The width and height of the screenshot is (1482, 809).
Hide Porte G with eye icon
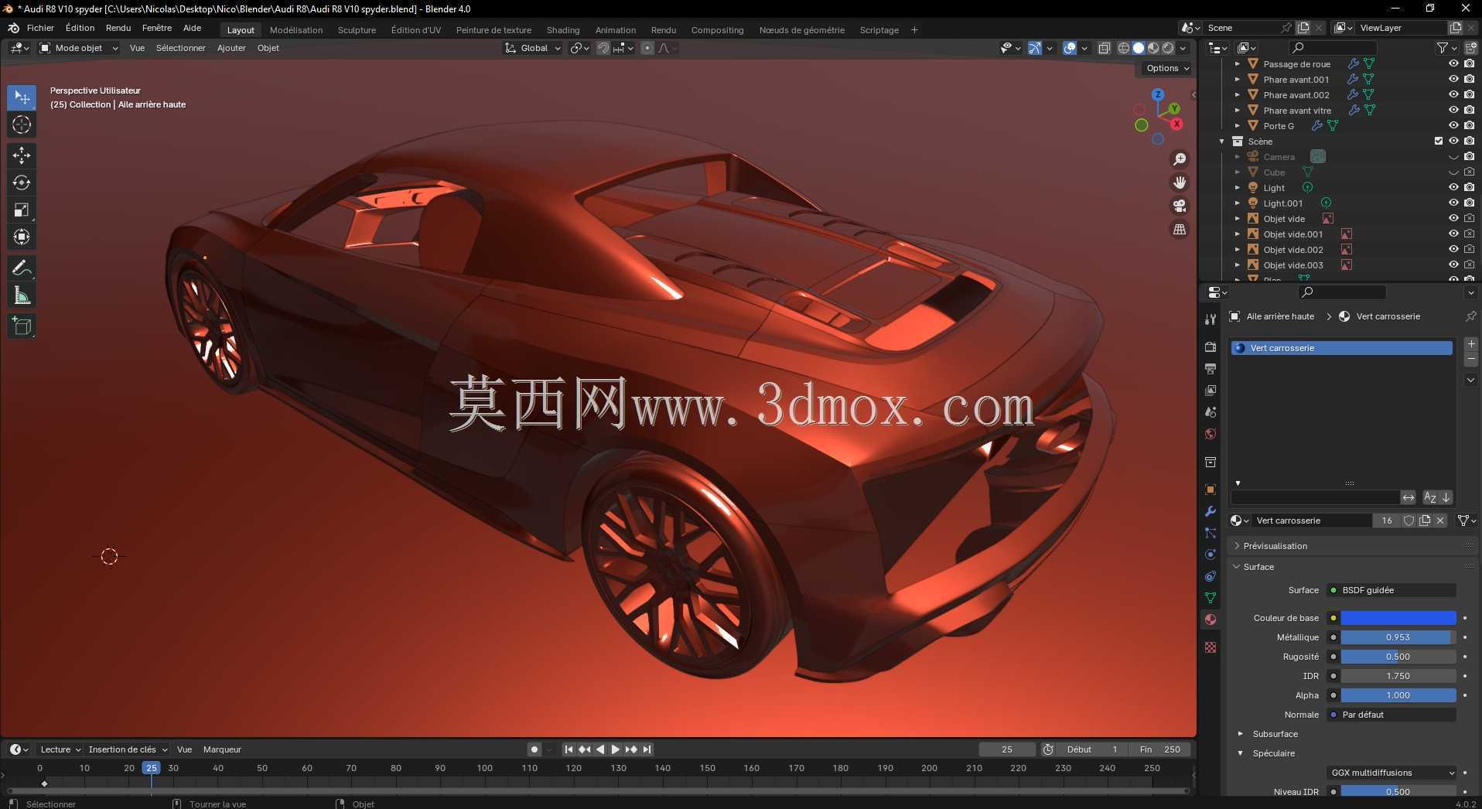pos(1453,125)
